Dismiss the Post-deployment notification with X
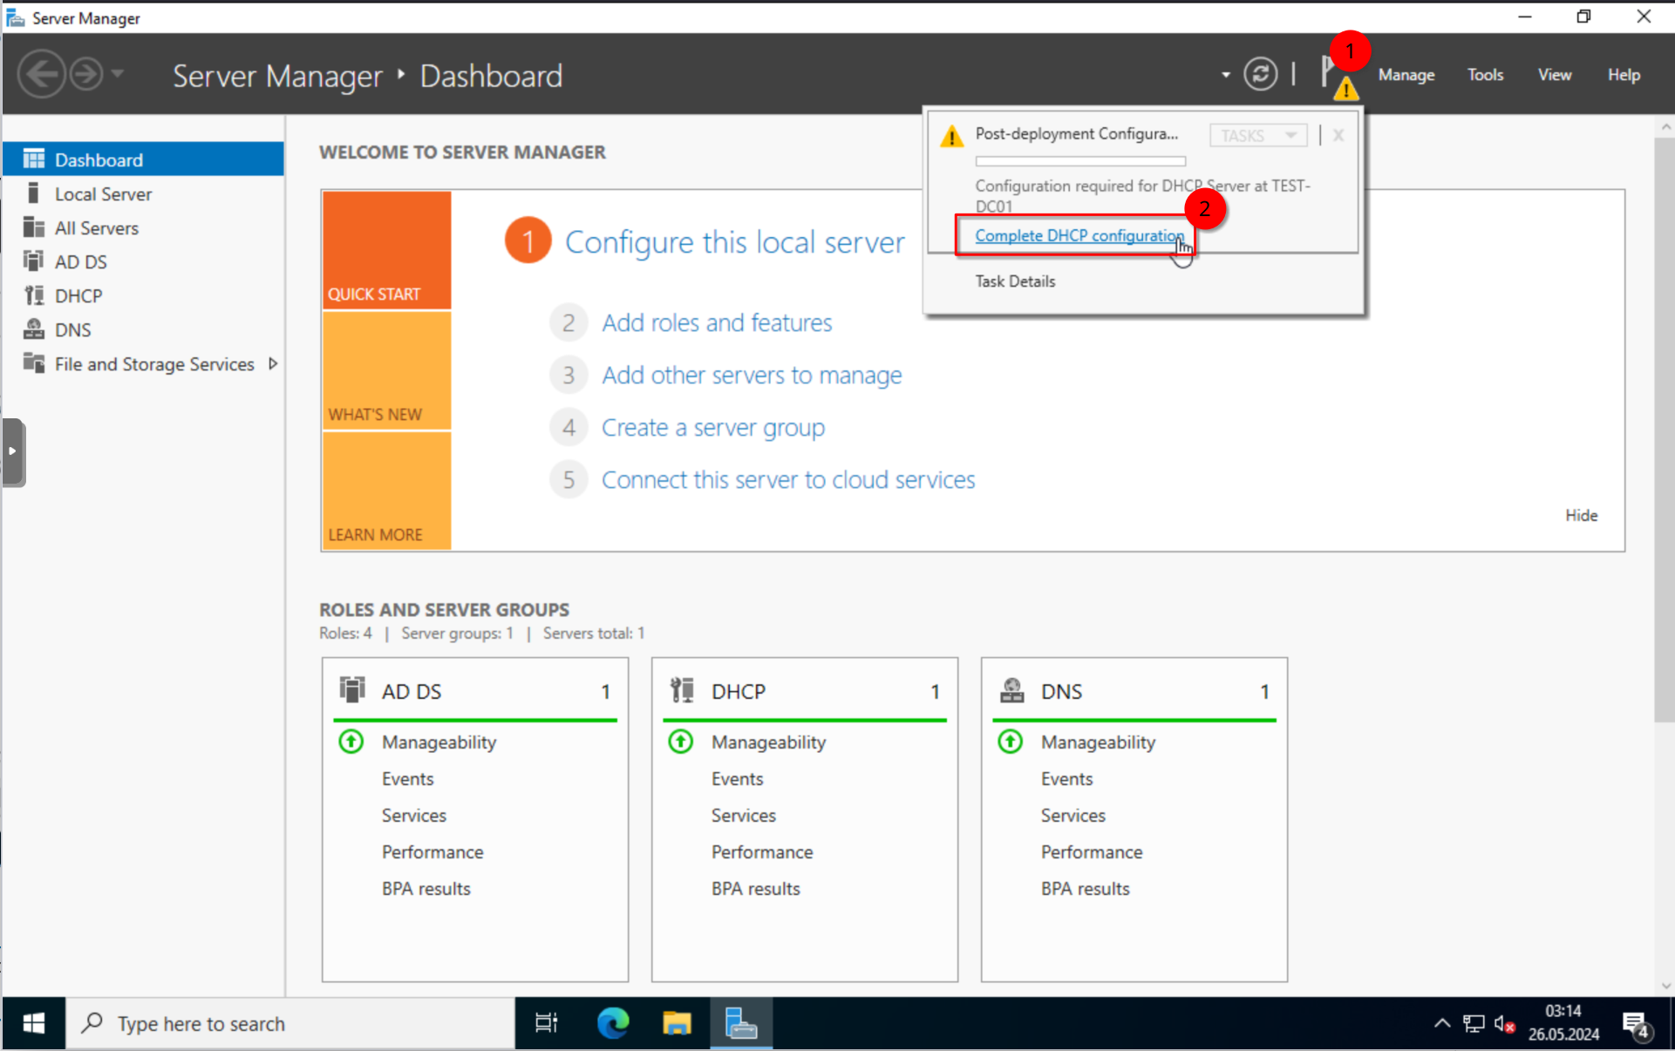The width and height of the screenshot is (1675, 1051). pyautogui.click(x=1338, y=135)
